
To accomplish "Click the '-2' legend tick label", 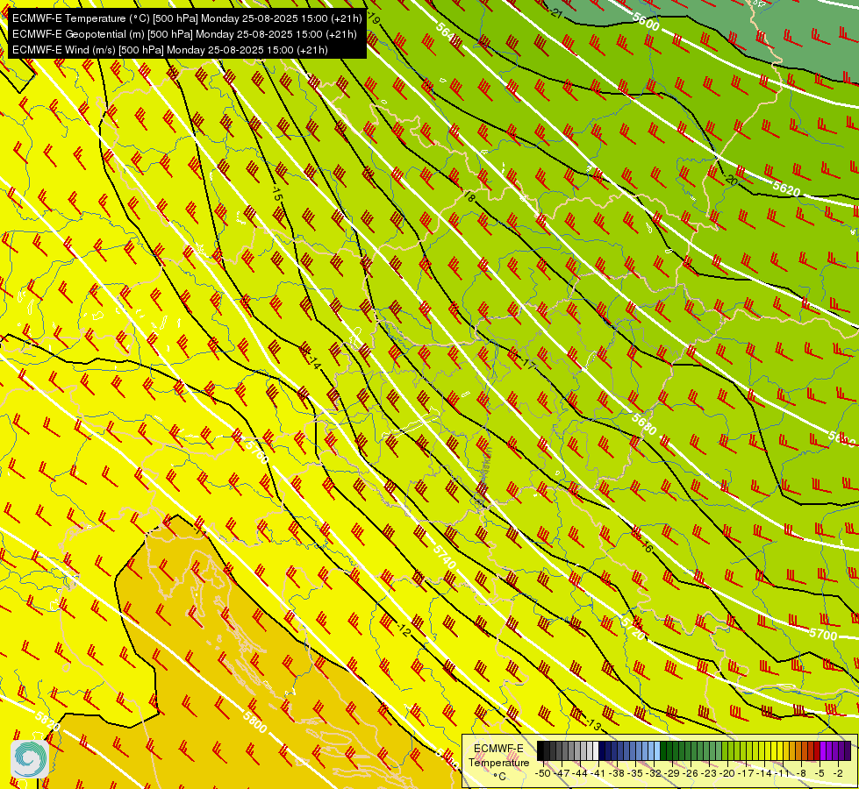I will pos(838,773).
